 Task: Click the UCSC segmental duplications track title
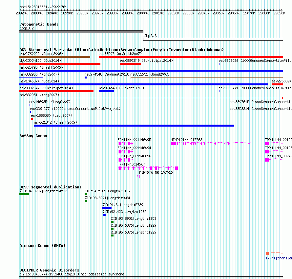(x=51, y=187)
